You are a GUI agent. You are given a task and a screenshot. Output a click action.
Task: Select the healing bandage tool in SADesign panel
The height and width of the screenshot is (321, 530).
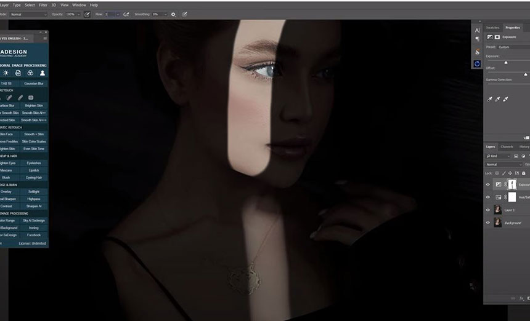click(9, 97)
